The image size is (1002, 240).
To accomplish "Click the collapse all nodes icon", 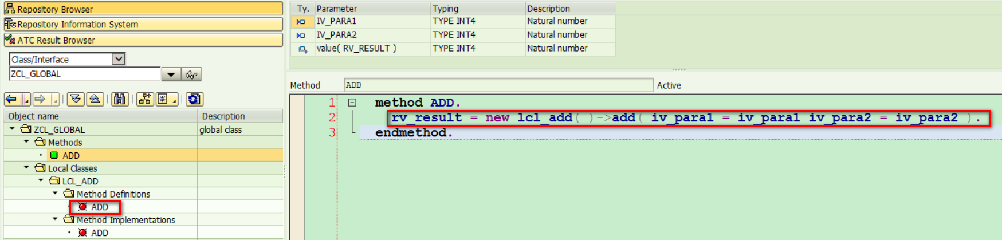I will pyautogui.click(x=95, y=99).
